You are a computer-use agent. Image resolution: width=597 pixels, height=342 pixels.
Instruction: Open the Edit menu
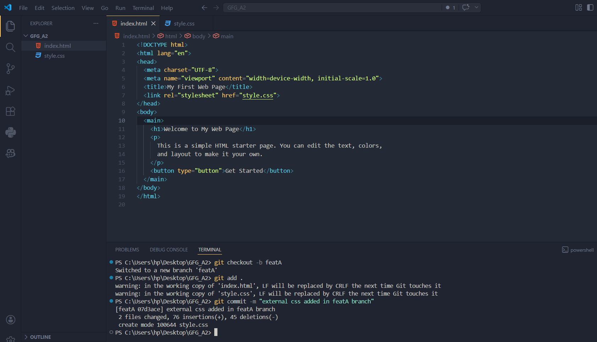(39, 8)
